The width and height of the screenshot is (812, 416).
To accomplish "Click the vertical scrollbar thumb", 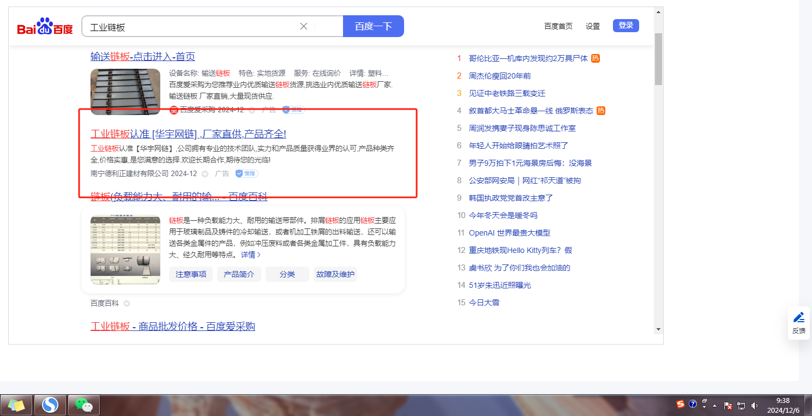I will 658,59.
